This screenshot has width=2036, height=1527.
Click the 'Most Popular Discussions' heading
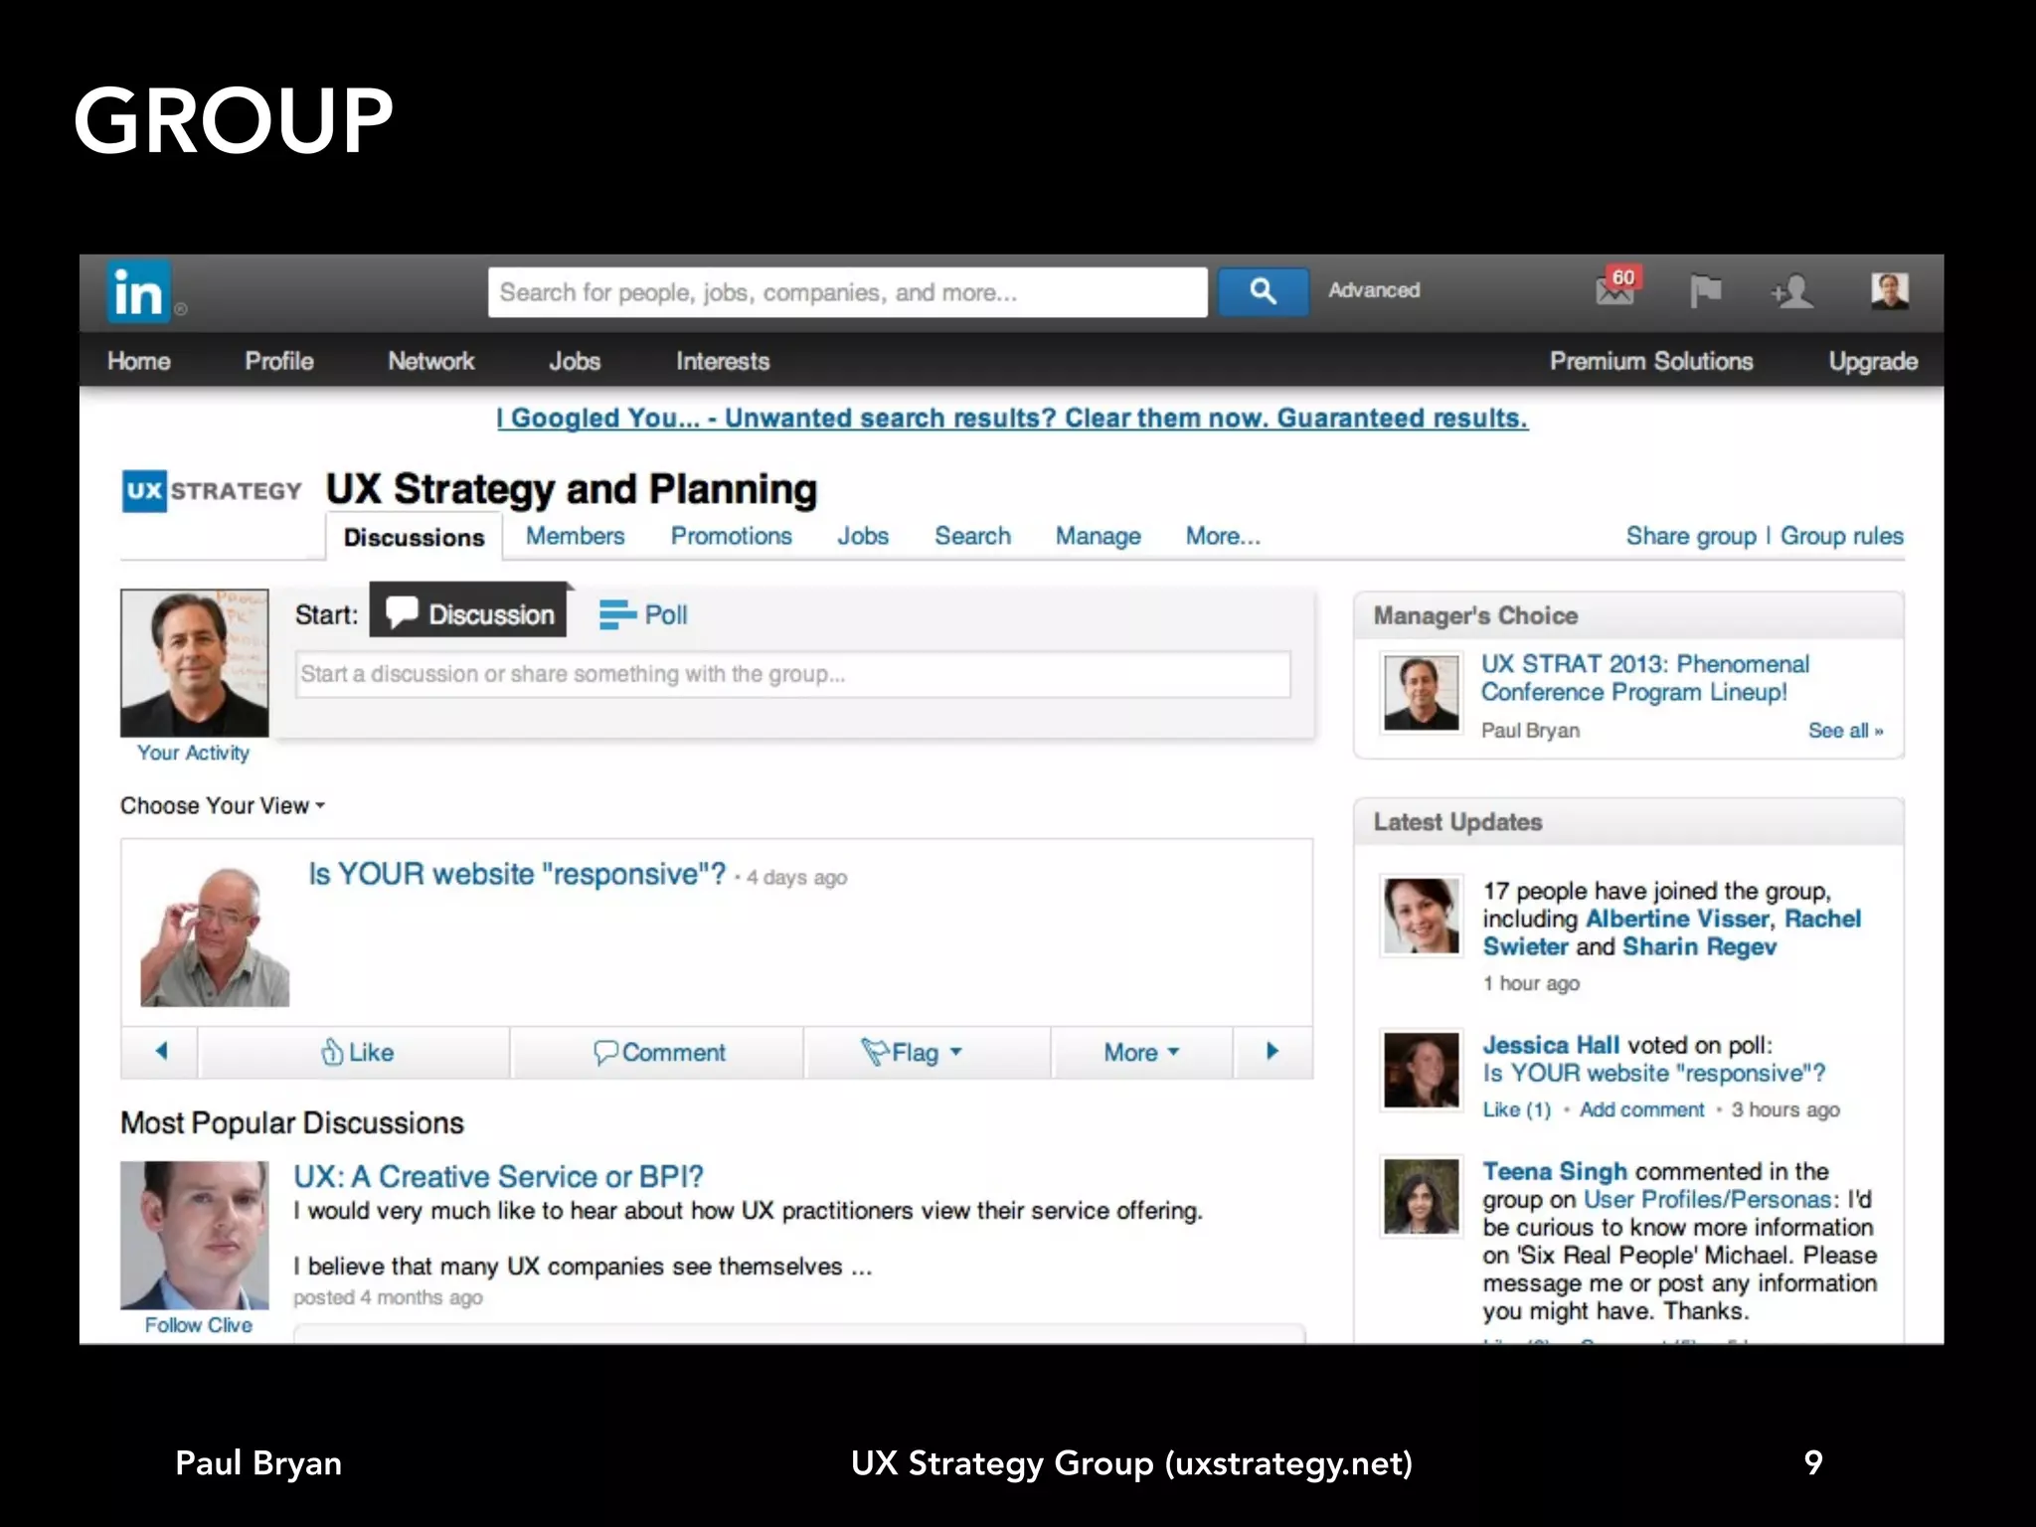pyautogui.click(x=292, y=1123)
